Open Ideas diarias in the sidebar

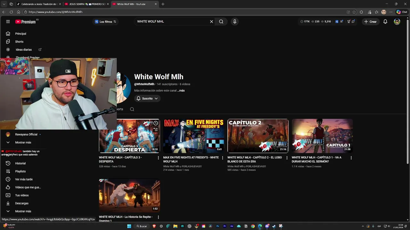(24, 50)
